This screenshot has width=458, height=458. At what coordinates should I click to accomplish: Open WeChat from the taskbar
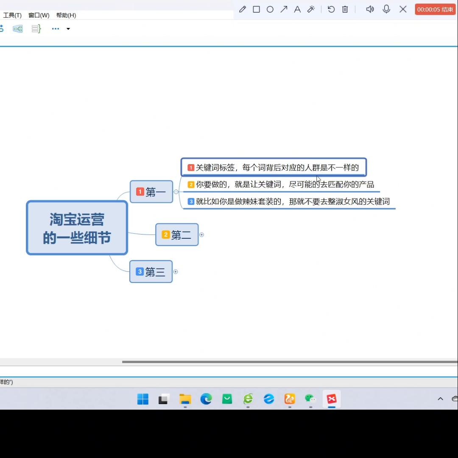click(x=310, y=399)
